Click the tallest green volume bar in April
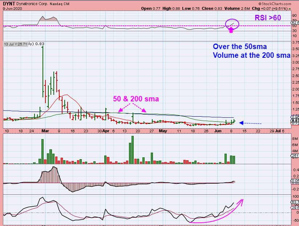 133,150
